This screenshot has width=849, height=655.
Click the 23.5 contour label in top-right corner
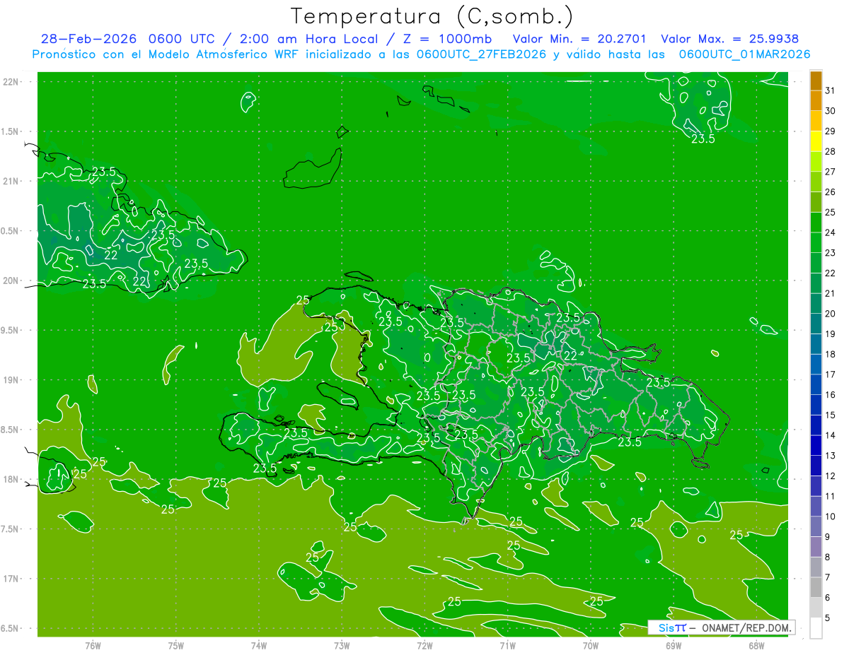pos(703,139)
